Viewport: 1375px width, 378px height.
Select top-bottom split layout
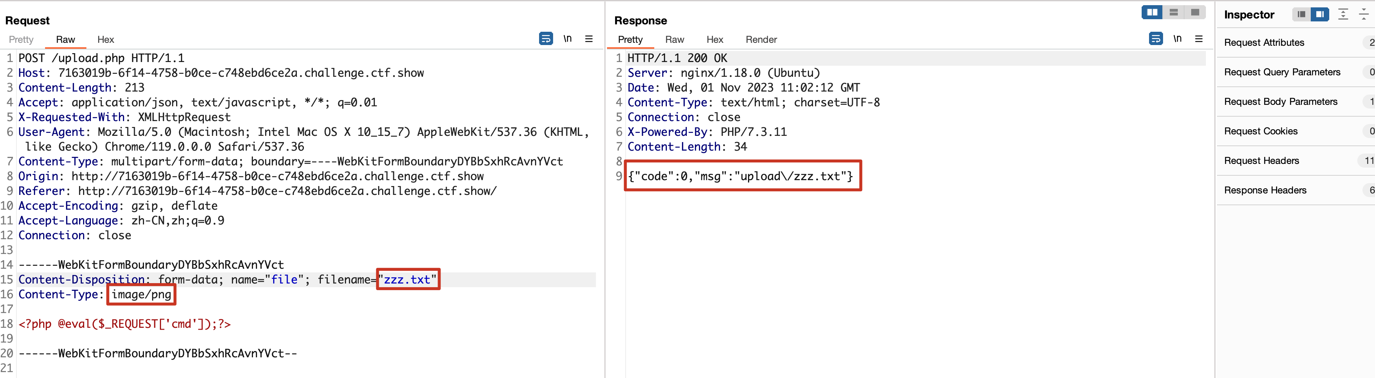pyautogui.click(x=1173, y=12)
